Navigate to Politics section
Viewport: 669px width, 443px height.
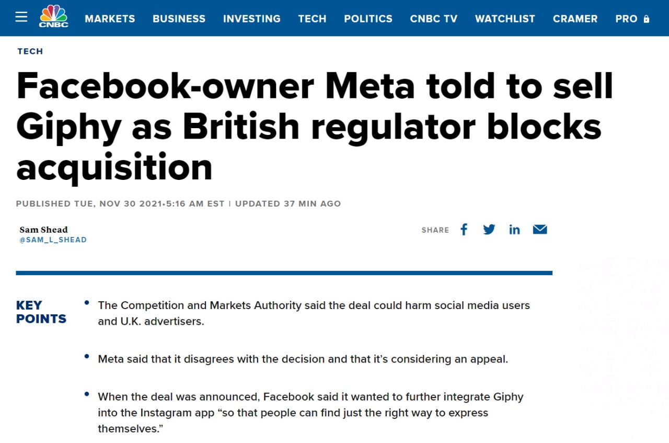(x=368, y=19)
